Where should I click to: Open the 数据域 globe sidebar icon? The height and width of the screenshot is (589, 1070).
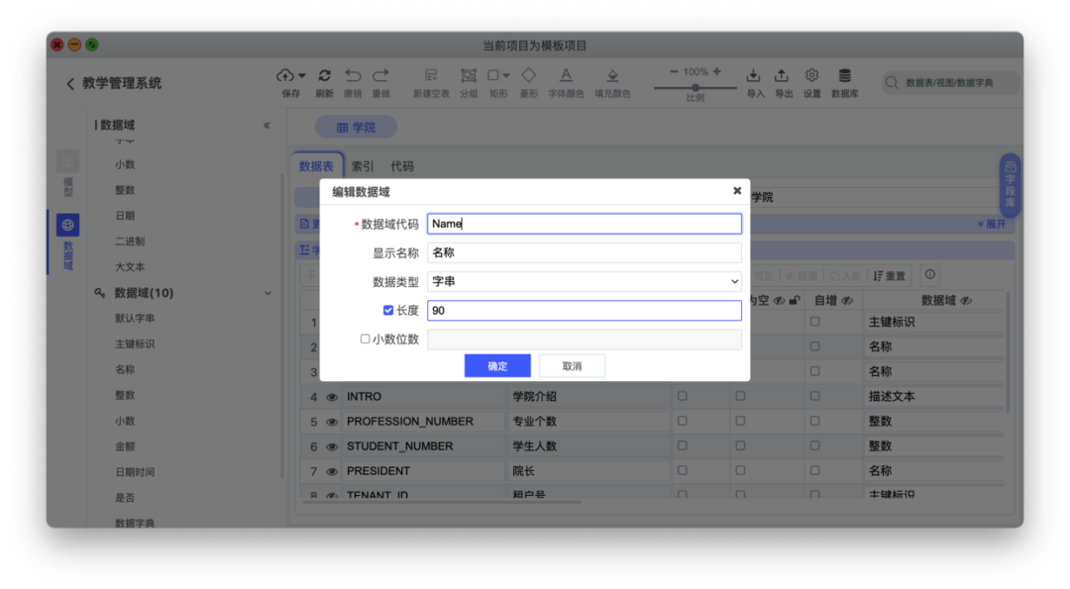[x=67, y=225]
